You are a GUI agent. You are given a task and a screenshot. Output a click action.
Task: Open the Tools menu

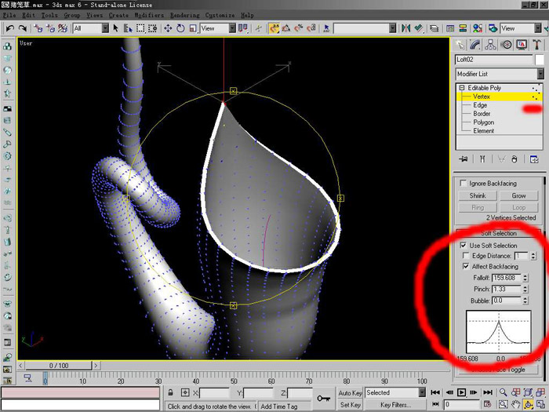49,15
